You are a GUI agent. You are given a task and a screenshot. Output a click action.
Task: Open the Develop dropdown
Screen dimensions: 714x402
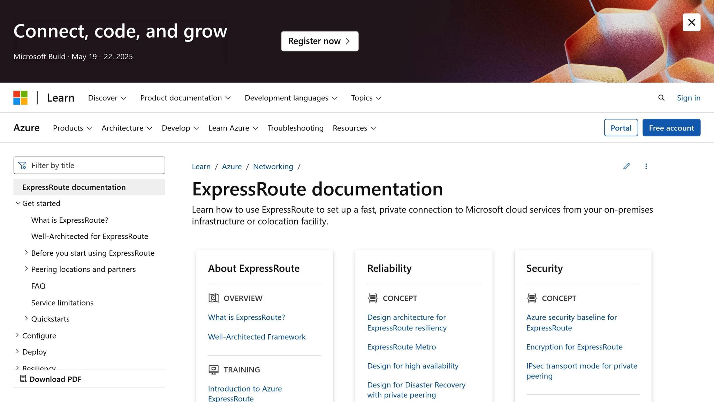tap(180, 128)
